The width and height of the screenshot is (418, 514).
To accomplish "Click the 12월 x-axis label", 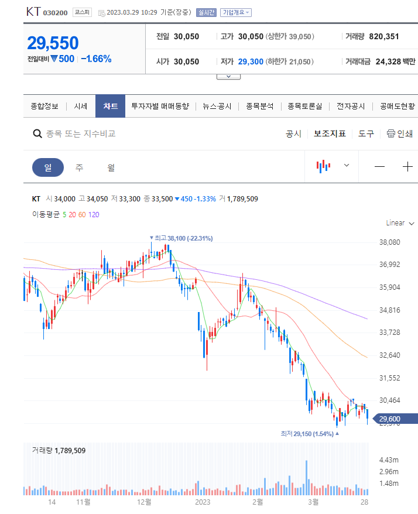I will click(x=144, y=502).
